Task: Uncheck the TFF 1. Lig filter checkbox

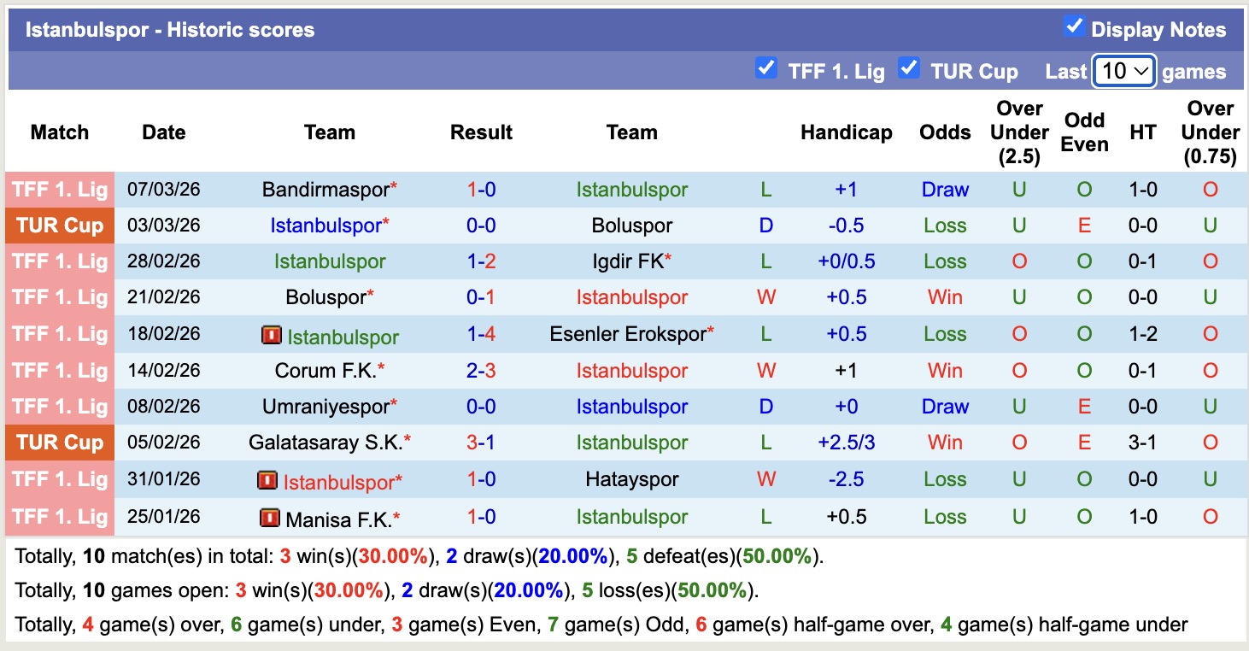Action: click(x=766, y=68)
